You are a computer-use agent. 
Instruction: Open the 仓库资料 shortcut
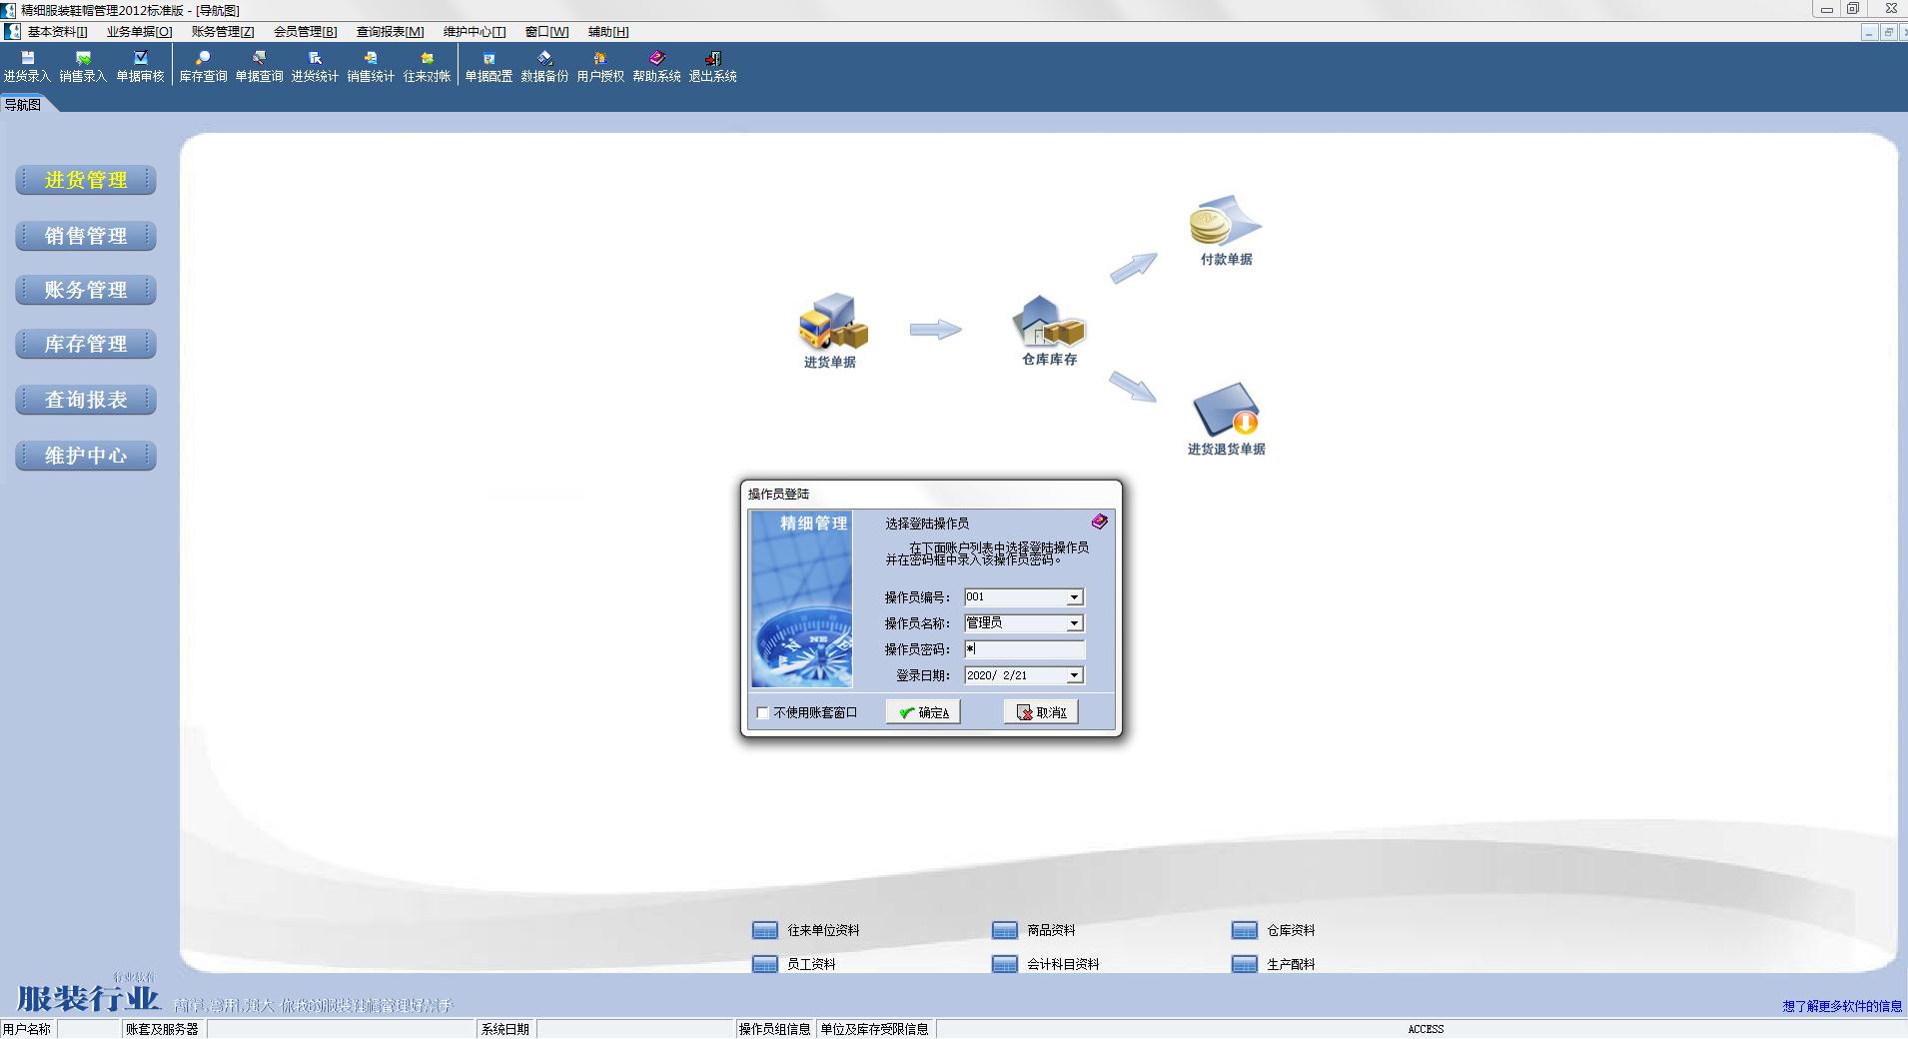1274,930
